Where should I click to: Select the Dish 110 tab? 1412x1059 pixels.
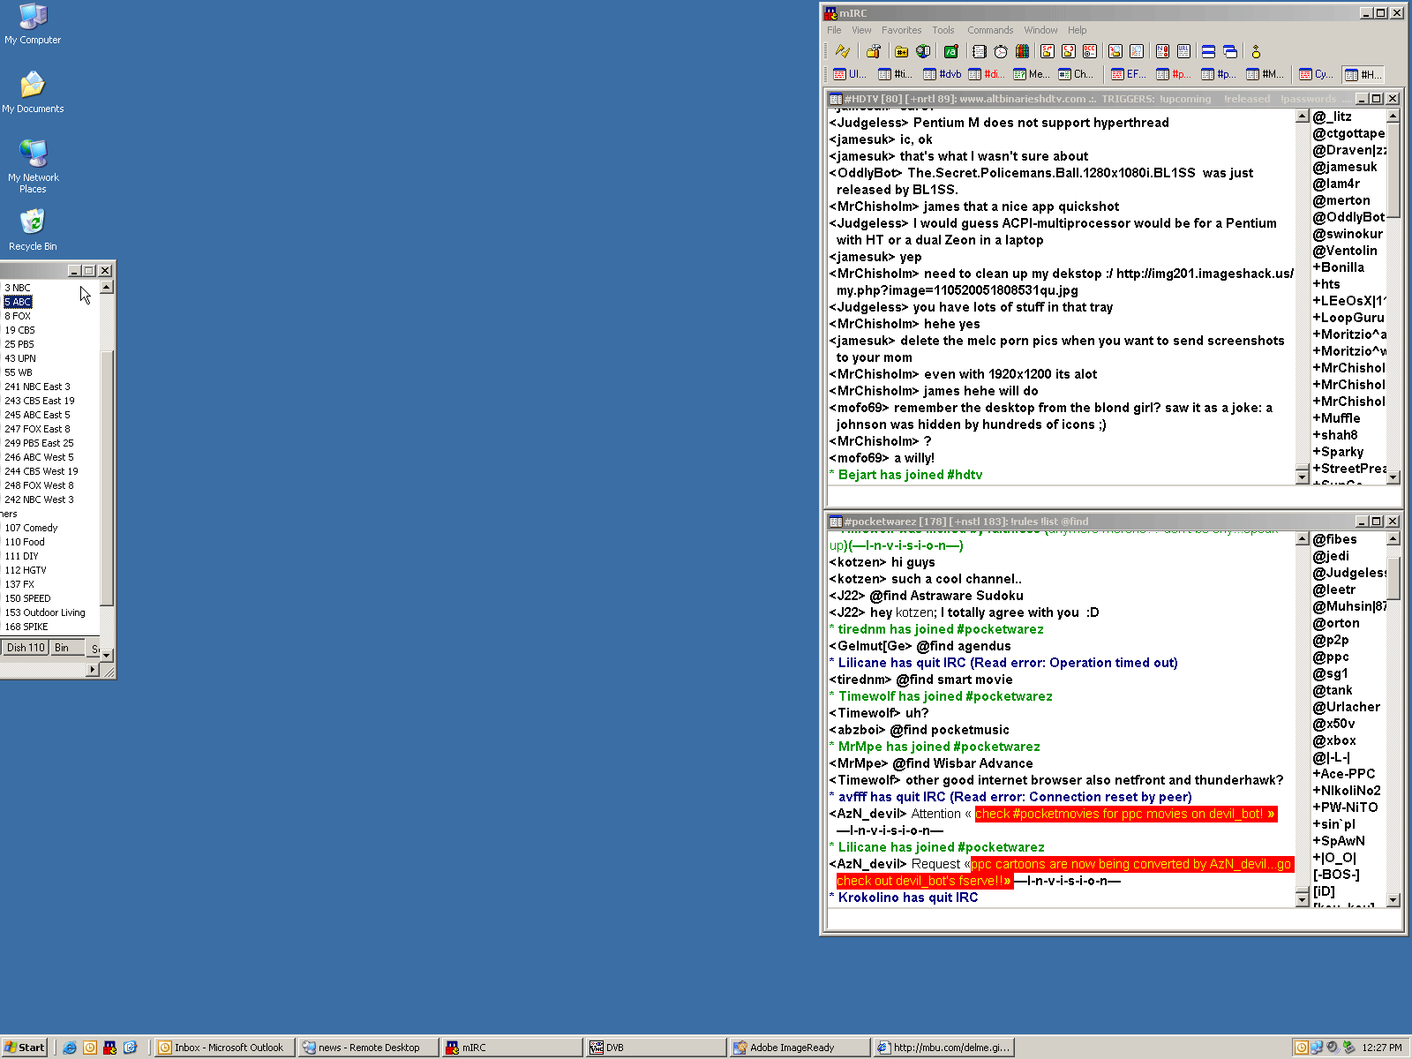coord(25,648)
